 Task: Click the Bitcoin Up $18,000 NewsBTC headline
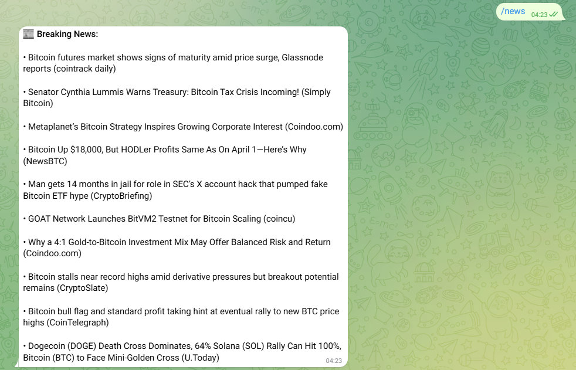coord(165,155)
